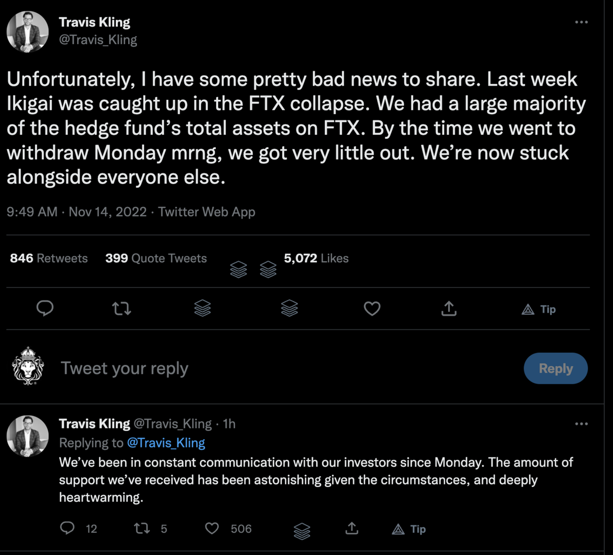Click the second stacked-layers icon in action row

click(289, 308)
